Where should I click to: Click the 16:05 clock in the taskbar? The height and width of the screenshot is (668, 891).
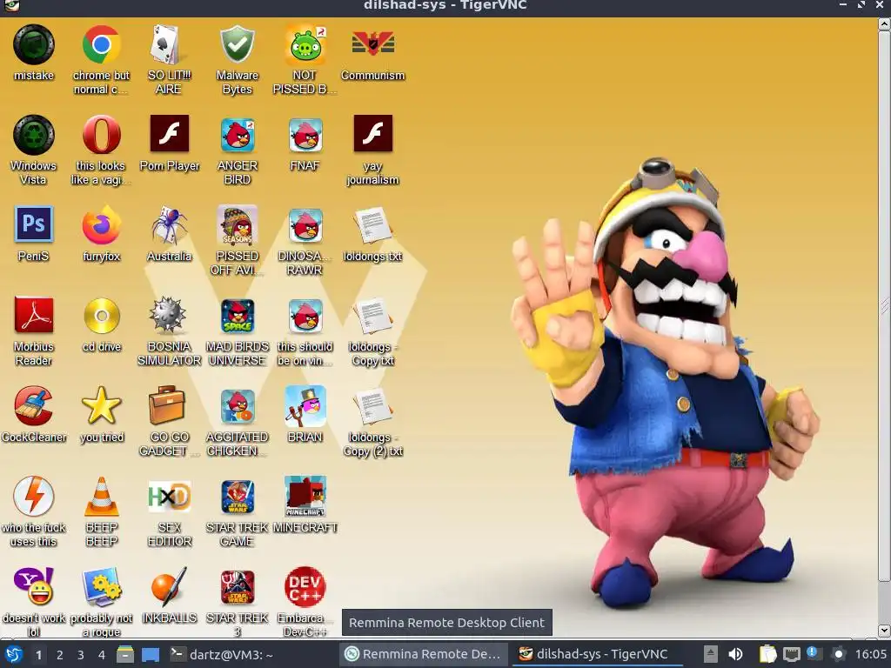[x=870, y=654]
